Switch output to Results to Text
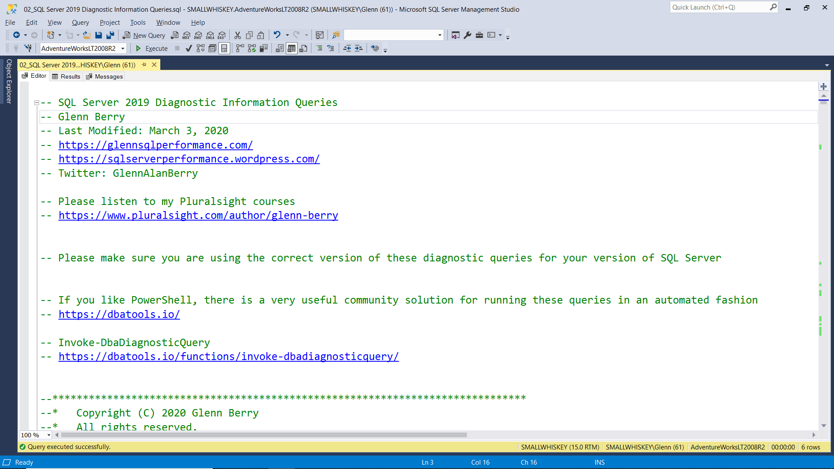 [x=280, y=48]
